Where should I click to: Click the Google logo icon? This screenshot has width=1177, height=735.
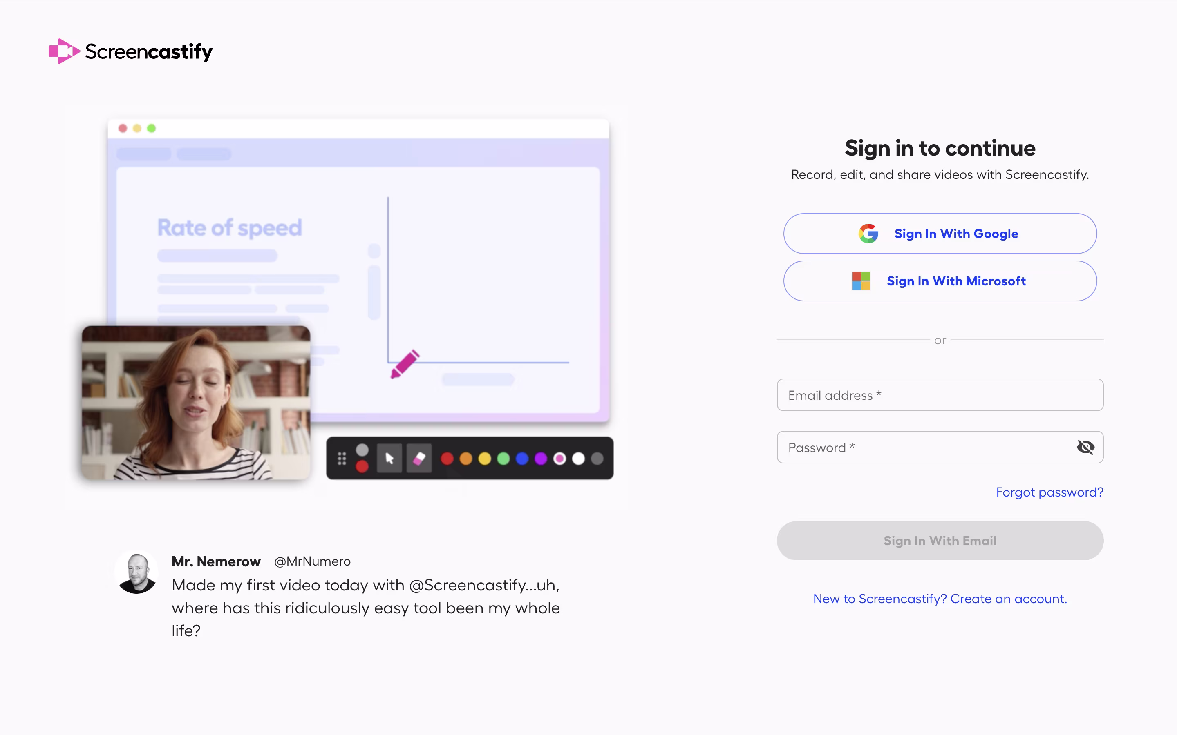[868, 234]
